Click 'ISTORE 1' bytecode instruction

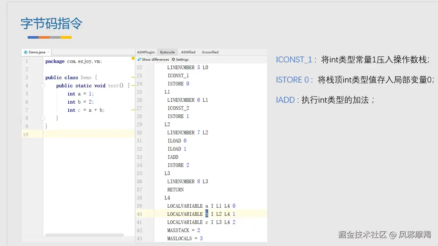(178, 116)
